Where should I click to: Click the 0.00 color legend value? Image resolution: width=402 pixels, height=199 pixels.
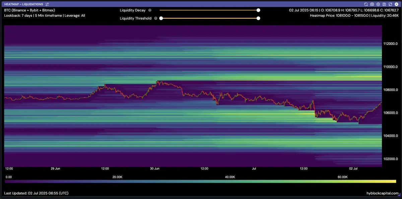9,177
